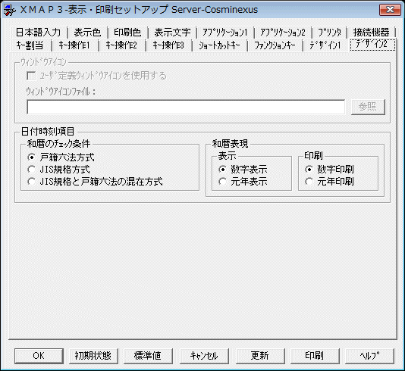Screen dimensions: 405x371
Task: Click the OK button
Action: point(39,356)
